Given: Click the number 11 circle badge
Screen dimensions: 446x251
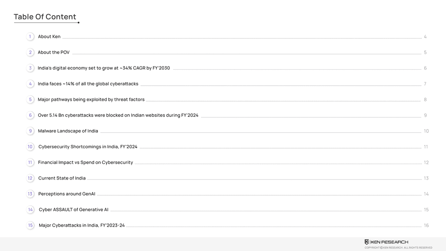Looking at the screenshot, I should 30,162.
